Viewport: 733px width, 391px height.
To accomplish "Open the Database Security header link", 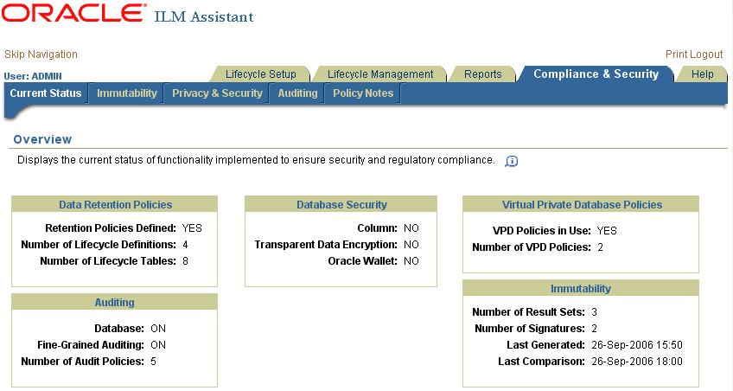I will click(341, 205).
